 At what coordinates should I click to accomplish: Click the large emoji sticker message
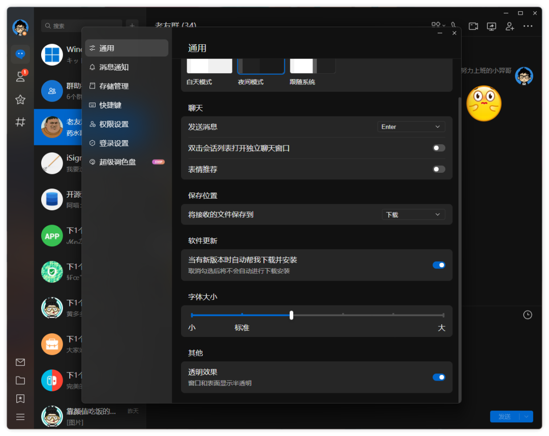pyautogui.click(x=484, y=104)
